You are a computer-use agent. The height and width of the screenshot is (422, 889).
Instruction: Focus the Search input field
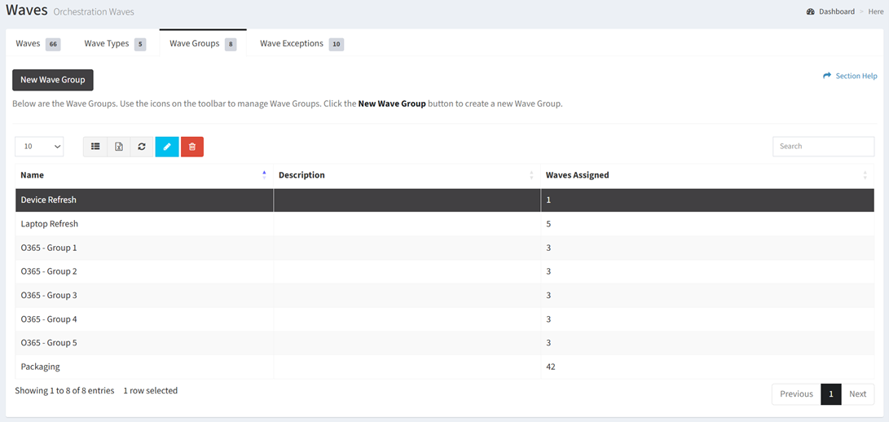click(x=823, y=147)
